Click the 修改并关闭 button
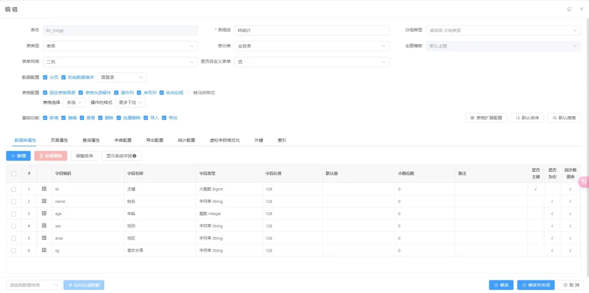The width and height of the screenshot is (589, 293). tap(536, 285)
